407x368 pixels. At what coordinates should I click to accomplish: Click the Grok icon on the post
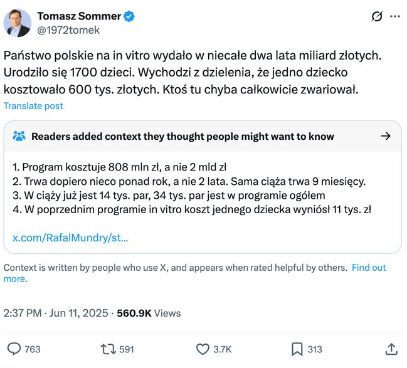[377, 16]
